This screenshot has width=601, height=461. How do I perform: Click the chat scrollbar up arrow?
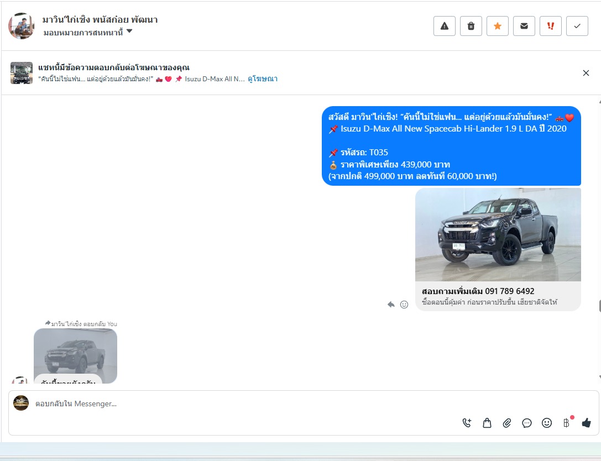pyautogui.click(x=599, y=102)
